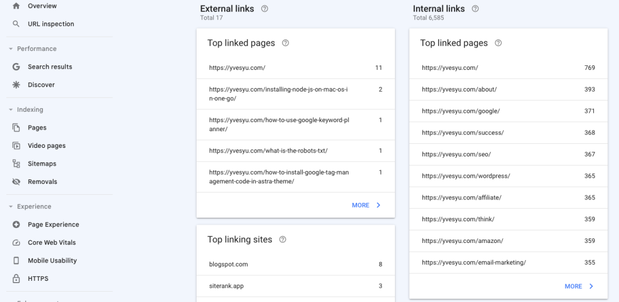Collapse the Experience section
Screen dimensions: 619x302
click(x=11, y=206)
